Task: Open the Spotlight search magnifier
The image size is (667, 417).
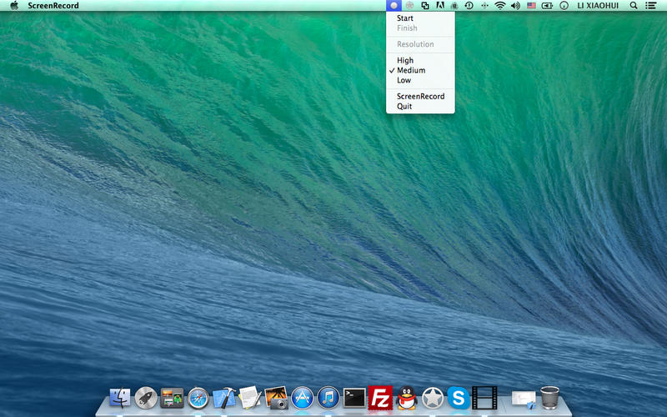Action: click(634, 5)
